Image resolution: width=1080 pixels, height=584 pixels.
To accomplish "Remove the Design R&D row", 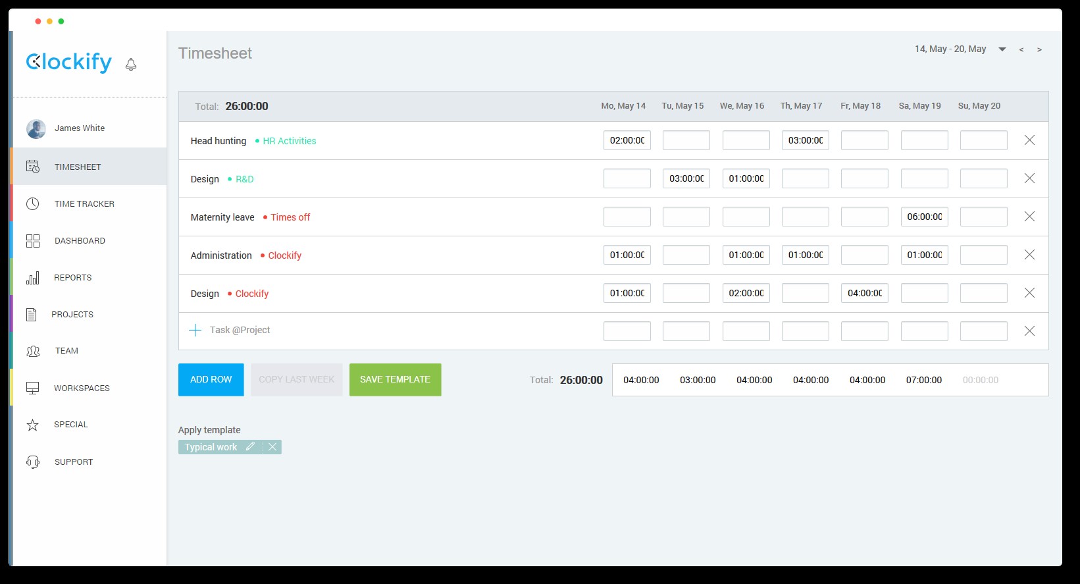I will pyautogui.click(x=1029, y=178).
